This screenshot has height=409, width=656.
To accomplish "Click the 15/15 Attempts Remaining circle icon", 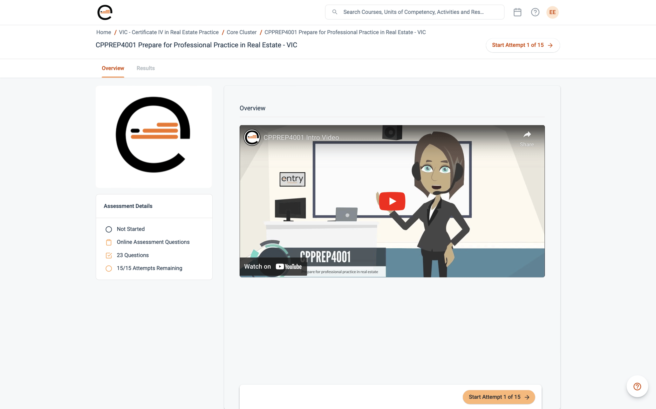I will tap(109, 268).
